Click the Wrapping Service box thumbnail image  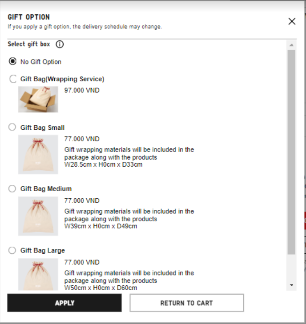(38, 99)
